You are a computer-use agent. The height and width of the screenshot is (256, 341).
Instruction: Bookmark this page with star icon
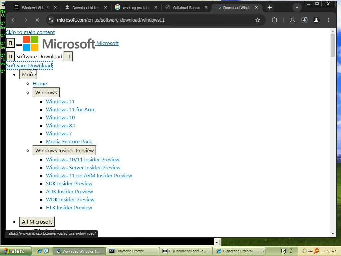[258, 20]
